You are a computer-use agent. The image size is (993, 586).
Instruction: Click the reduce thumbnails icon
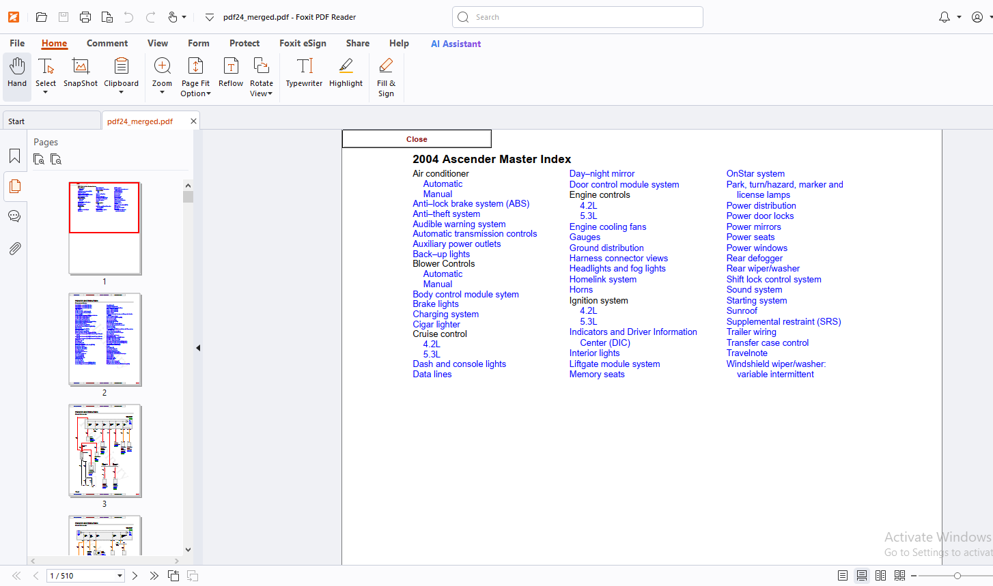[56, 159]
